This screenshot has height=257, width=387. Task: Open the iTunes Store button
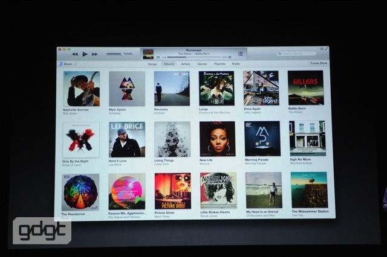(x=319, y=63)
